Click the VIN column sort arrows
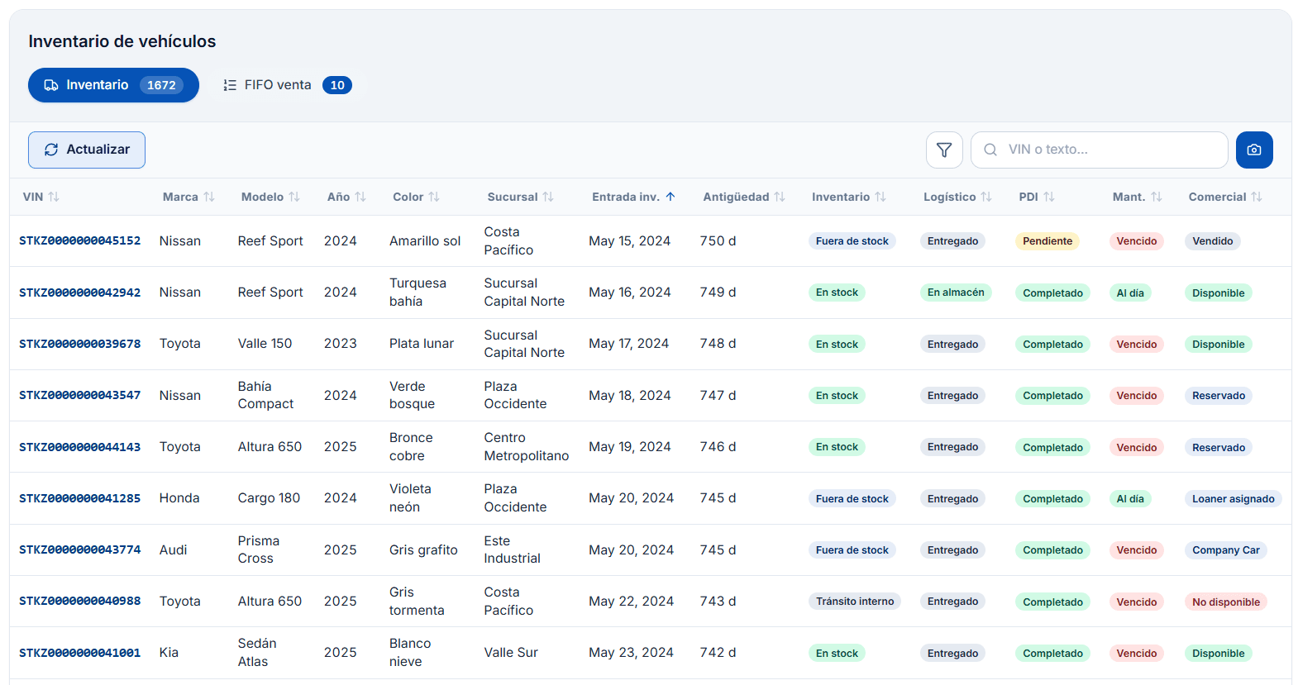This screenshot has width=1298, height=685. click(54, 197)
